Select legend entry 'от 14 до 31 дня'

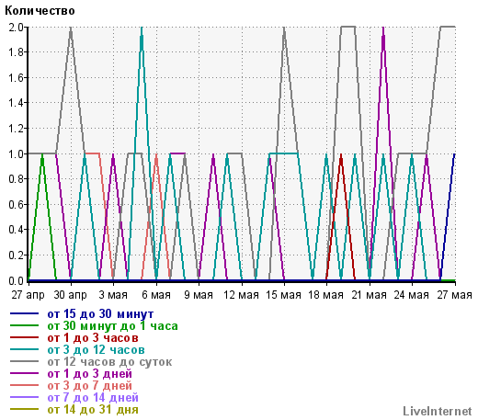93,409
